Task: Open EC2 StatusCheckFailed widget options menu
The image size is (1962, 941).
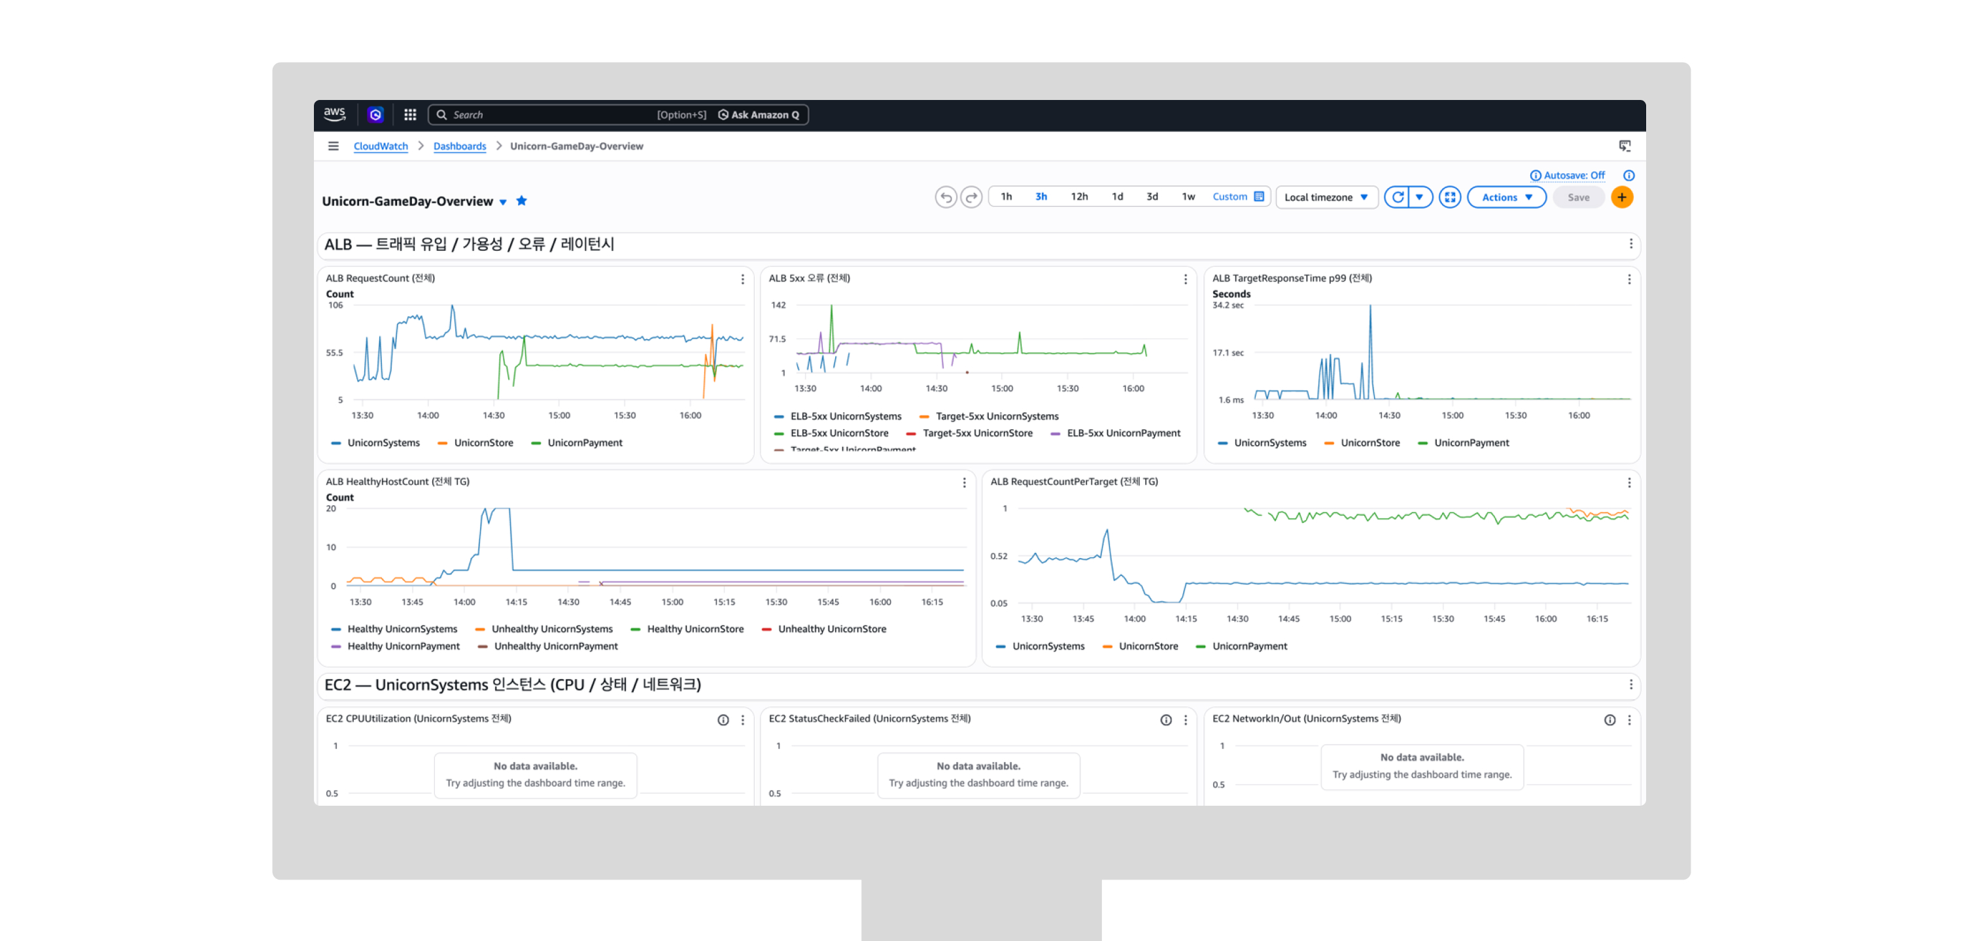Action: coord(1185,720)
